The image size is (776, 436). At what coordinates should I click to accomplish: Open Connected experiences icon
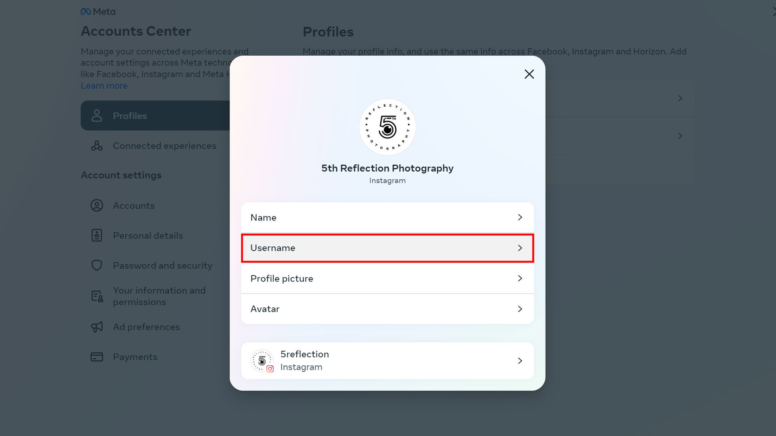[x=97, y=146]
